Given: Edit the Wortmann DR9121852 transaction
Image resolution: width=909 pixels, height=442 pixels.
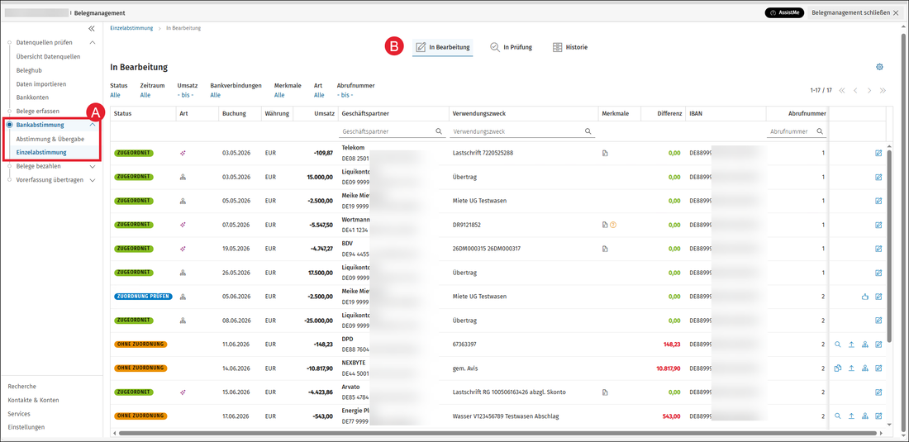Looking at the screenshot, I should [x=878, y=225].
